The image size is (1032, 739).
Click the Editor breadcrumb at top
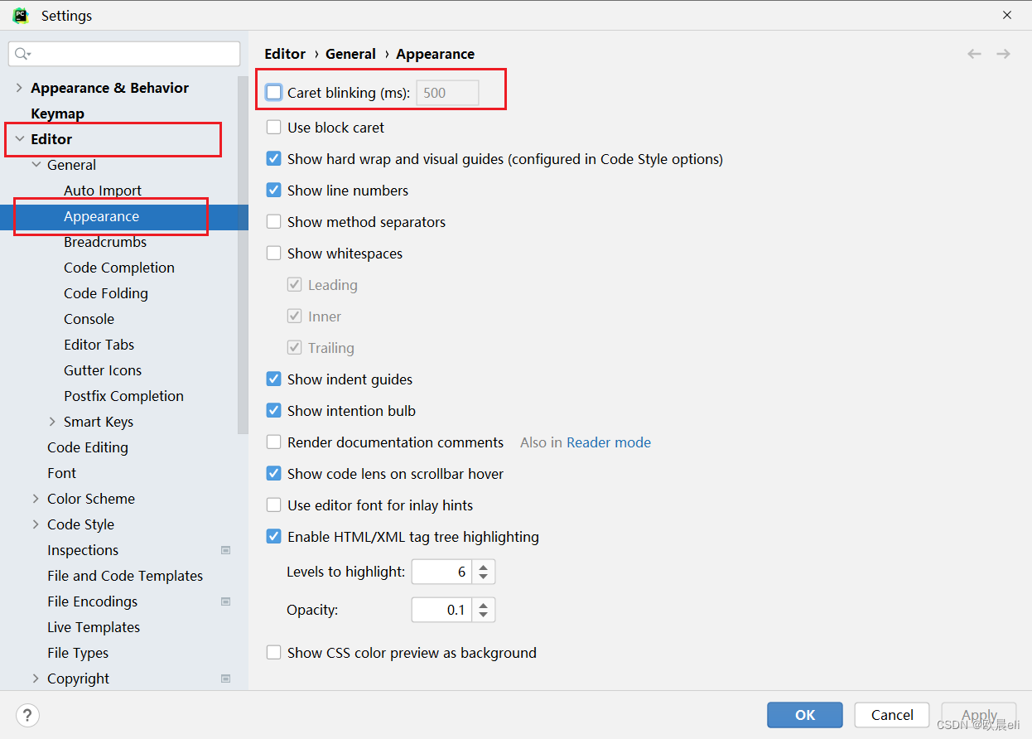[285, 54]
